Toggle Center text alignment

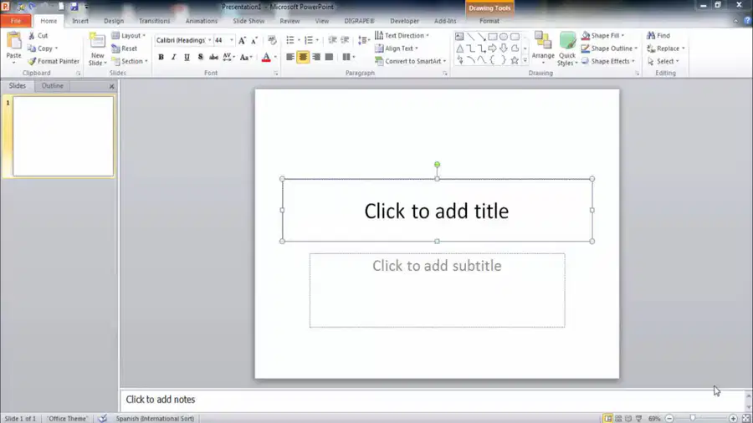click(303, 57)
